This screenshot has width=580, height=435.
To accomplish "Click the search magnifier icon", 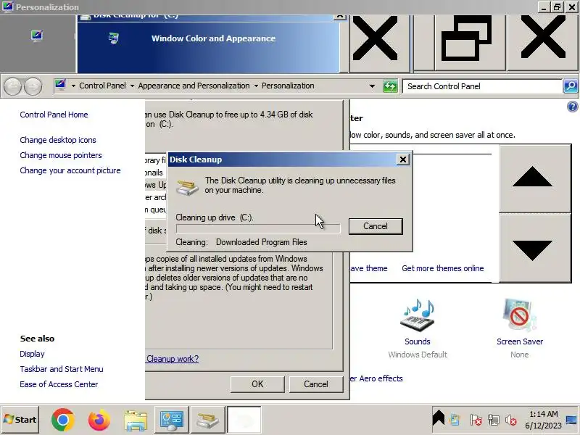I will coord(571,86).
